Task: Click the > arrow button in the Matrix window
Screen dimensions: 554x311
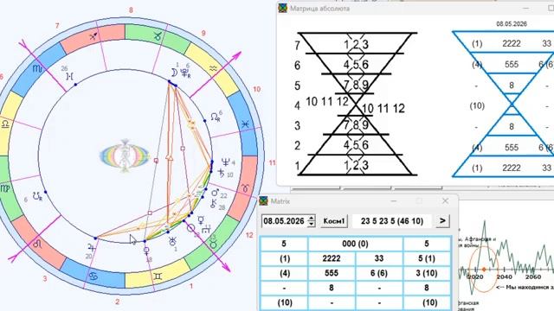Action: [442, 221]
